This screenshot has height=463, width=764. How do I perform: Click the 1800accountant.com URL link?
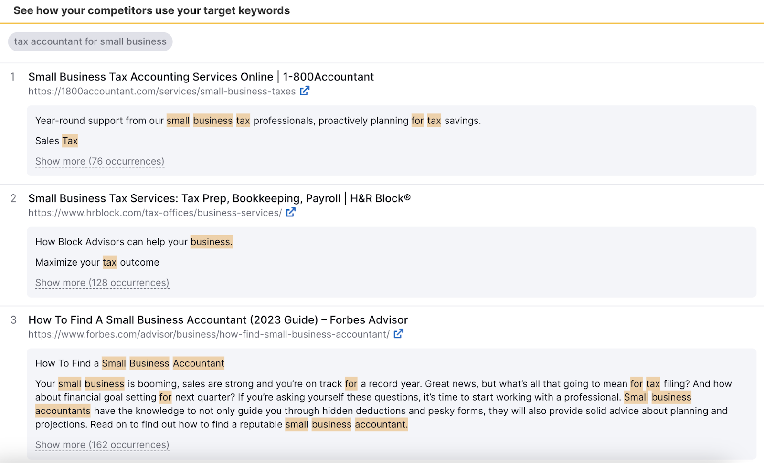(162, 91)
